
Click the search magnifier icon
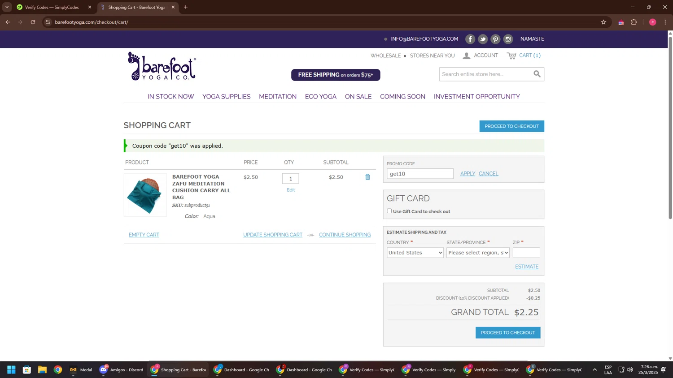pyautogui.click(x=537, y=74)
